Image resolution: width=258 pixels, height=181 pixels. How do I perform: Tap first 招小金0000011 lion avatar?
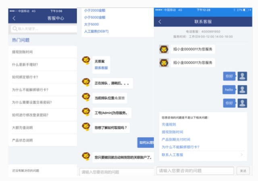point(164,49)
